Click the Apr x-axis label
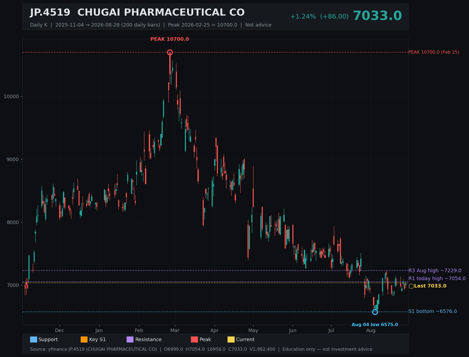The image size is (469, 357). pyautogui.click(x=214, y=330)
